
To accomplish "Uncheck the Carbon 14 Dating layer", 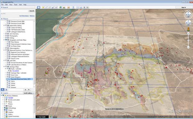I will (7, 28).
